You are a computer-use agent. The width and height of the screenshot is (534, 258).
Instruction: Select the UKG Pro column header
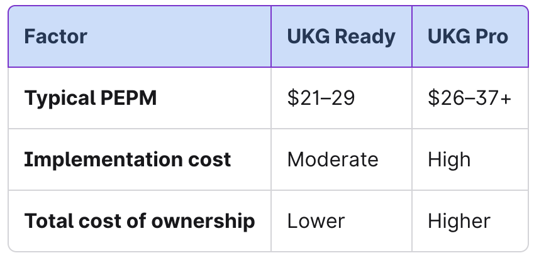pos(470,36)
